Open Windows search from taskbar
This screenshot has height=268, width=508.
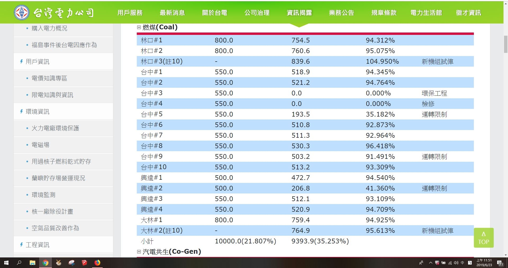click(x=19, y=263)
